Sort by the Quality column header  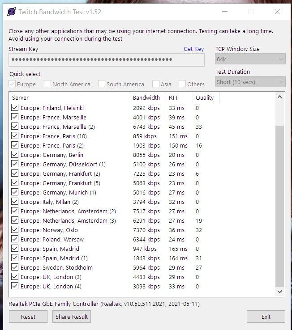point(206,97)
